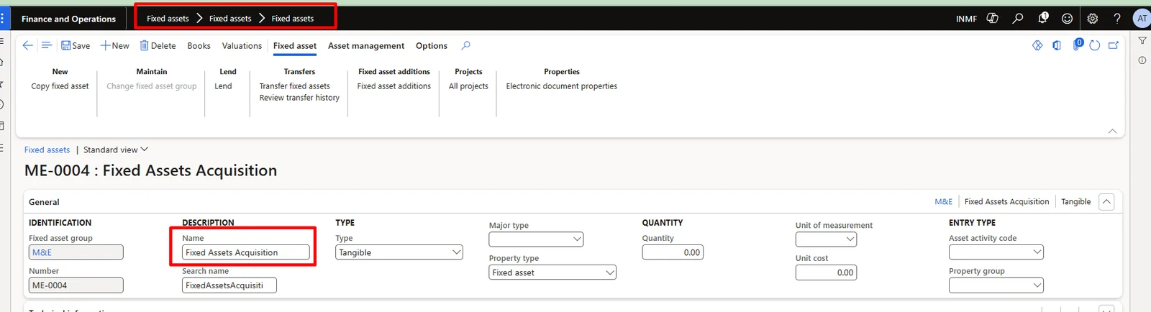Edit the Search name field
Screen dimensions: 1151x312
(x=229, y=285)
